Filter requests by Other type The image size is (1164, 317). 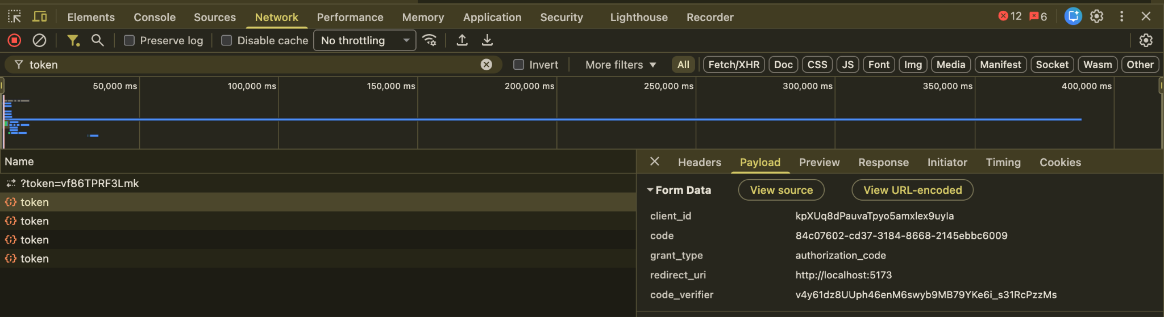tap(1140, 65)
